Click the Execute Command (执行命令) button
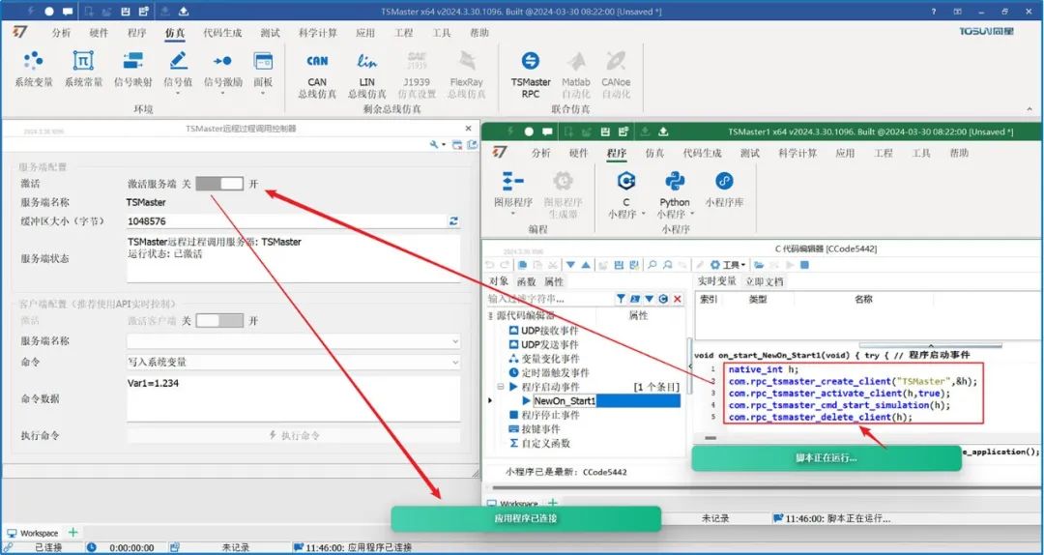 tap(294, 436)
